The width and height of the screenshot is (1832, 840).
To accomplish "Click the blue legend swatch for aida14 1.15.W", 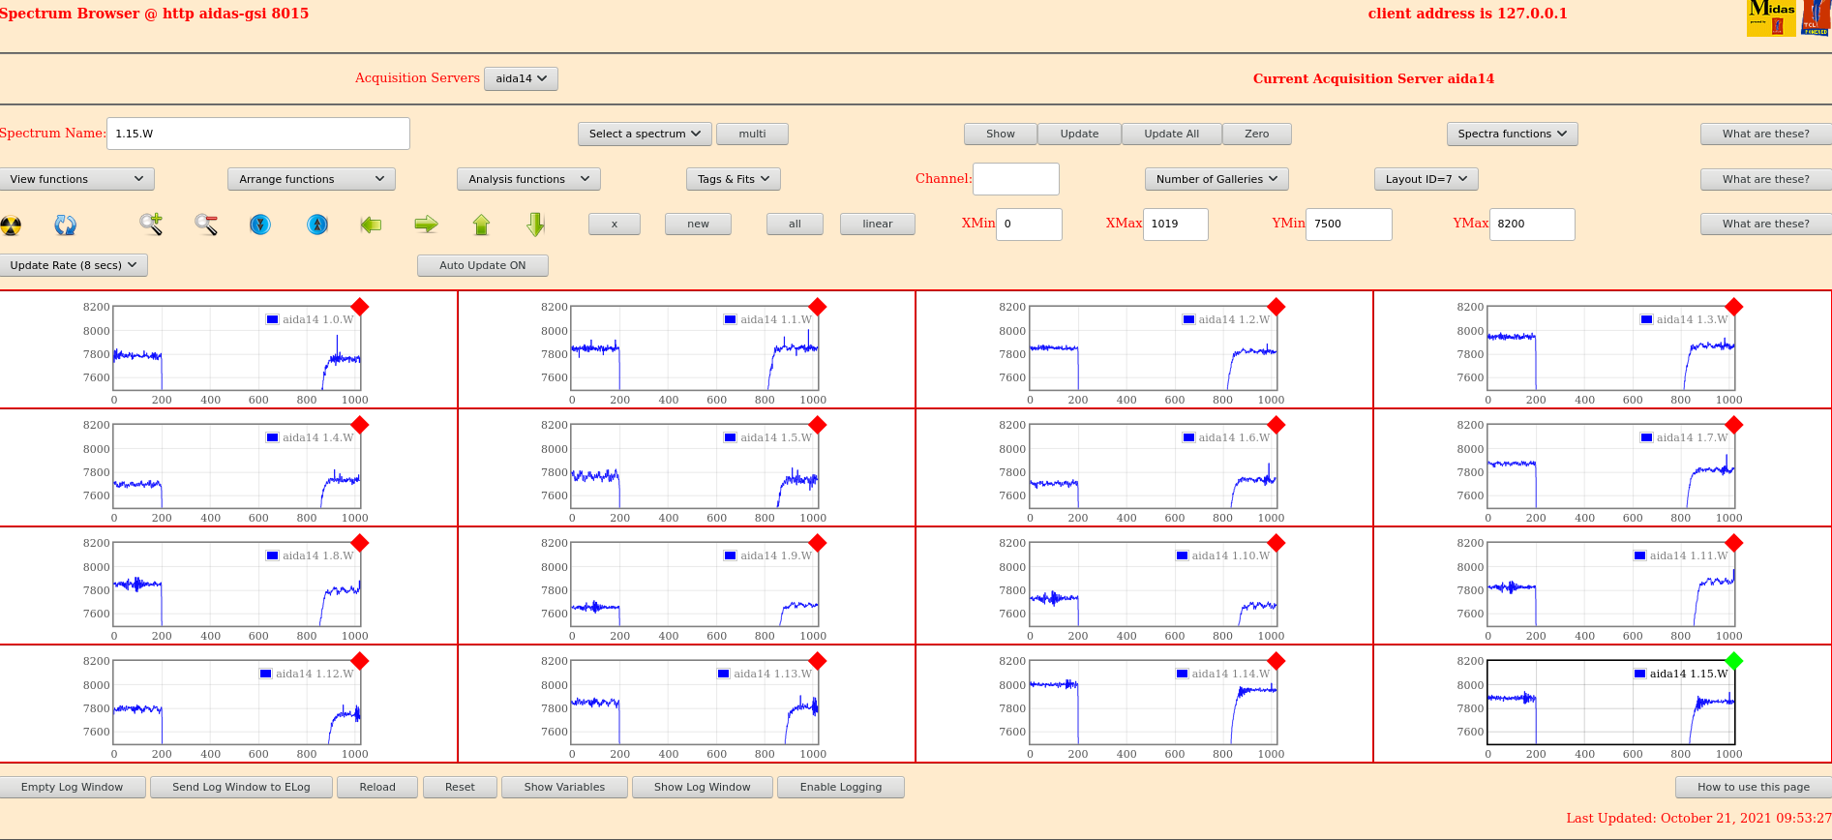I will point(1639,674).
